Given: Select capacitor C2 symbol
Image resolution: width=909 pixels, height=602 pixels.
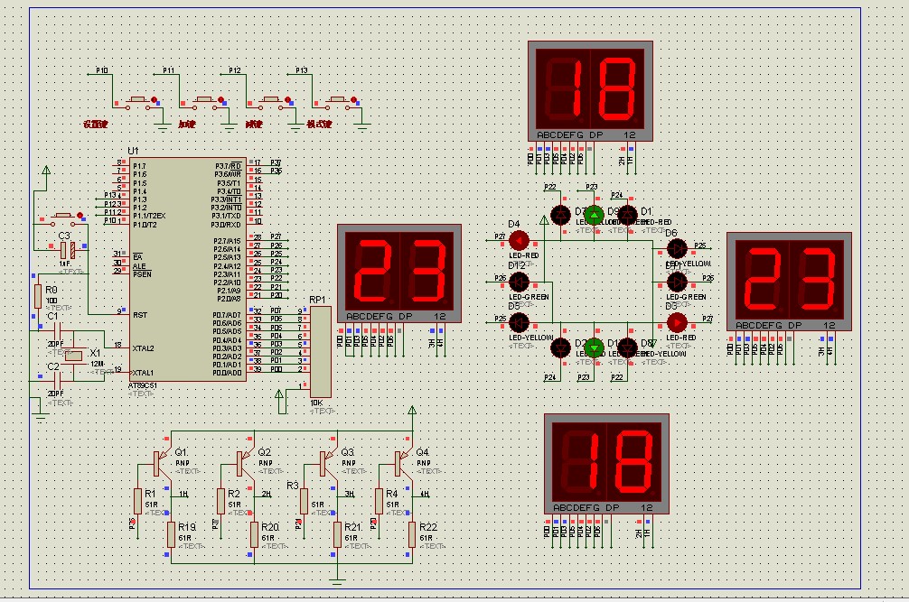Looking at the screenshot, I should pyautogui.click(x=57, y=382).
